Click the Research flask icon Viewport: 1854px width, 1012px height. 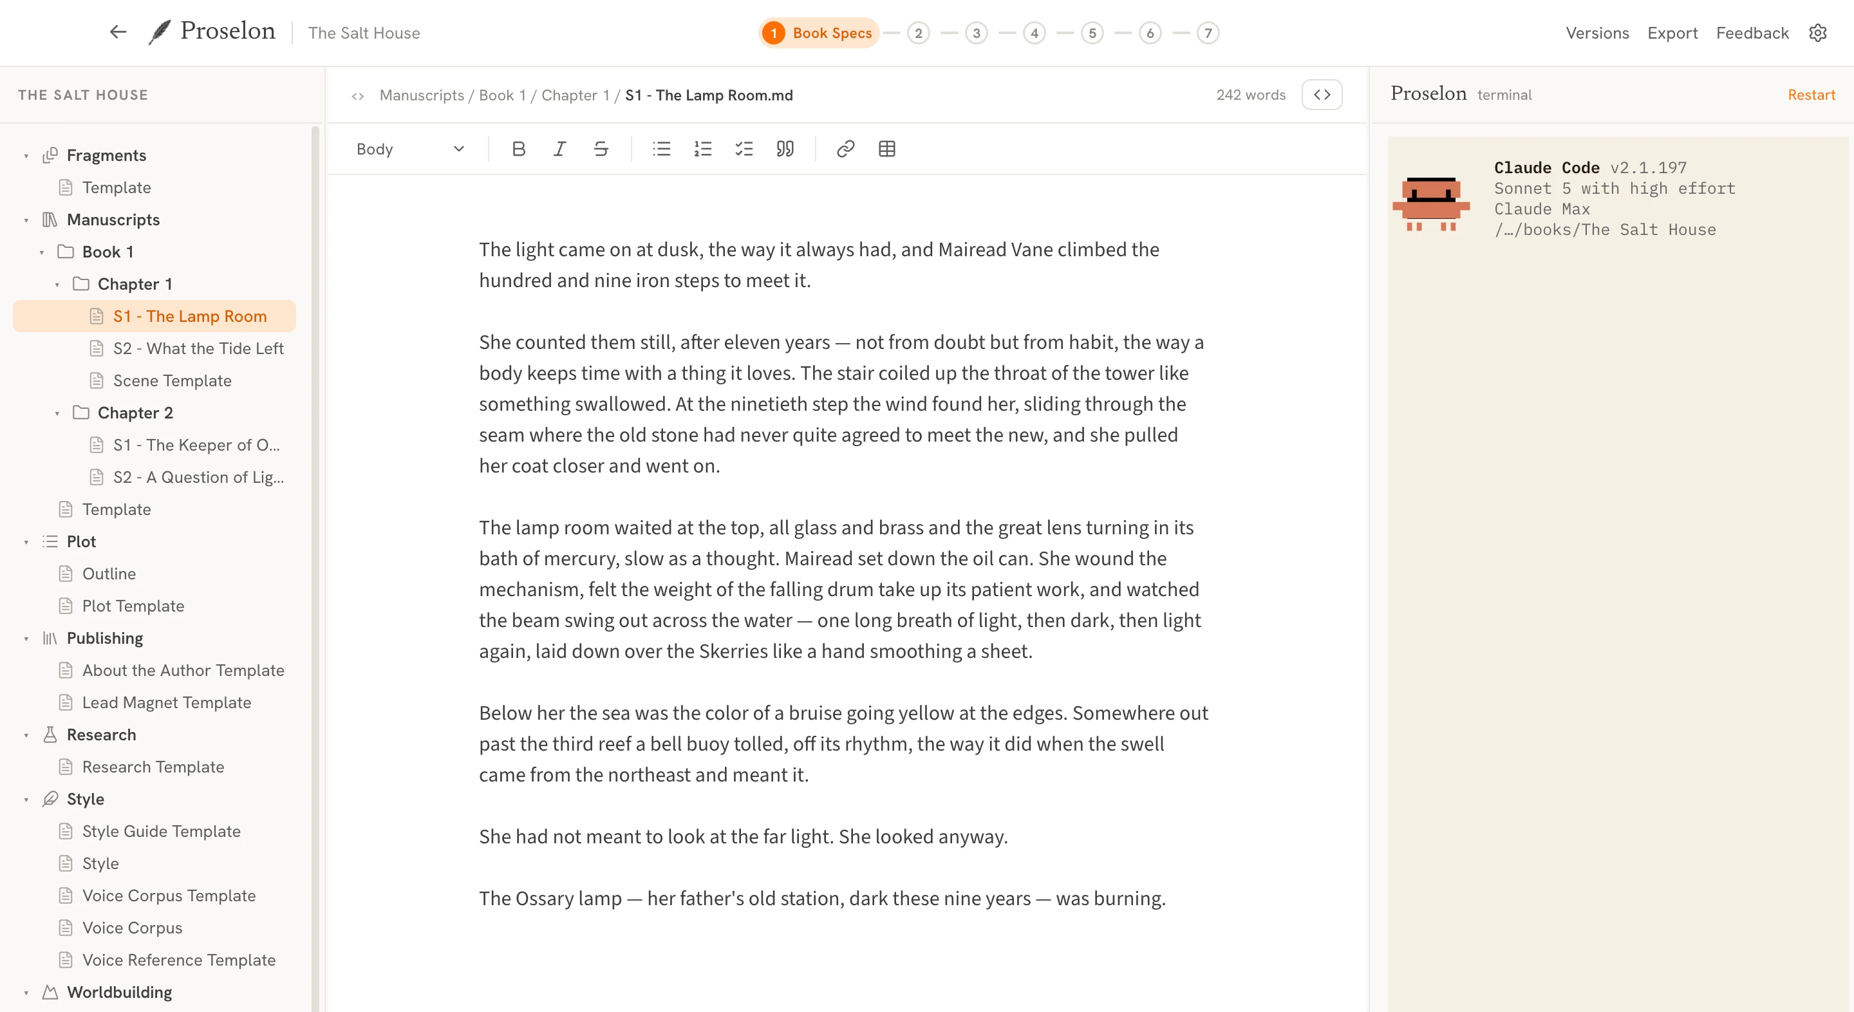pos(50,734)
